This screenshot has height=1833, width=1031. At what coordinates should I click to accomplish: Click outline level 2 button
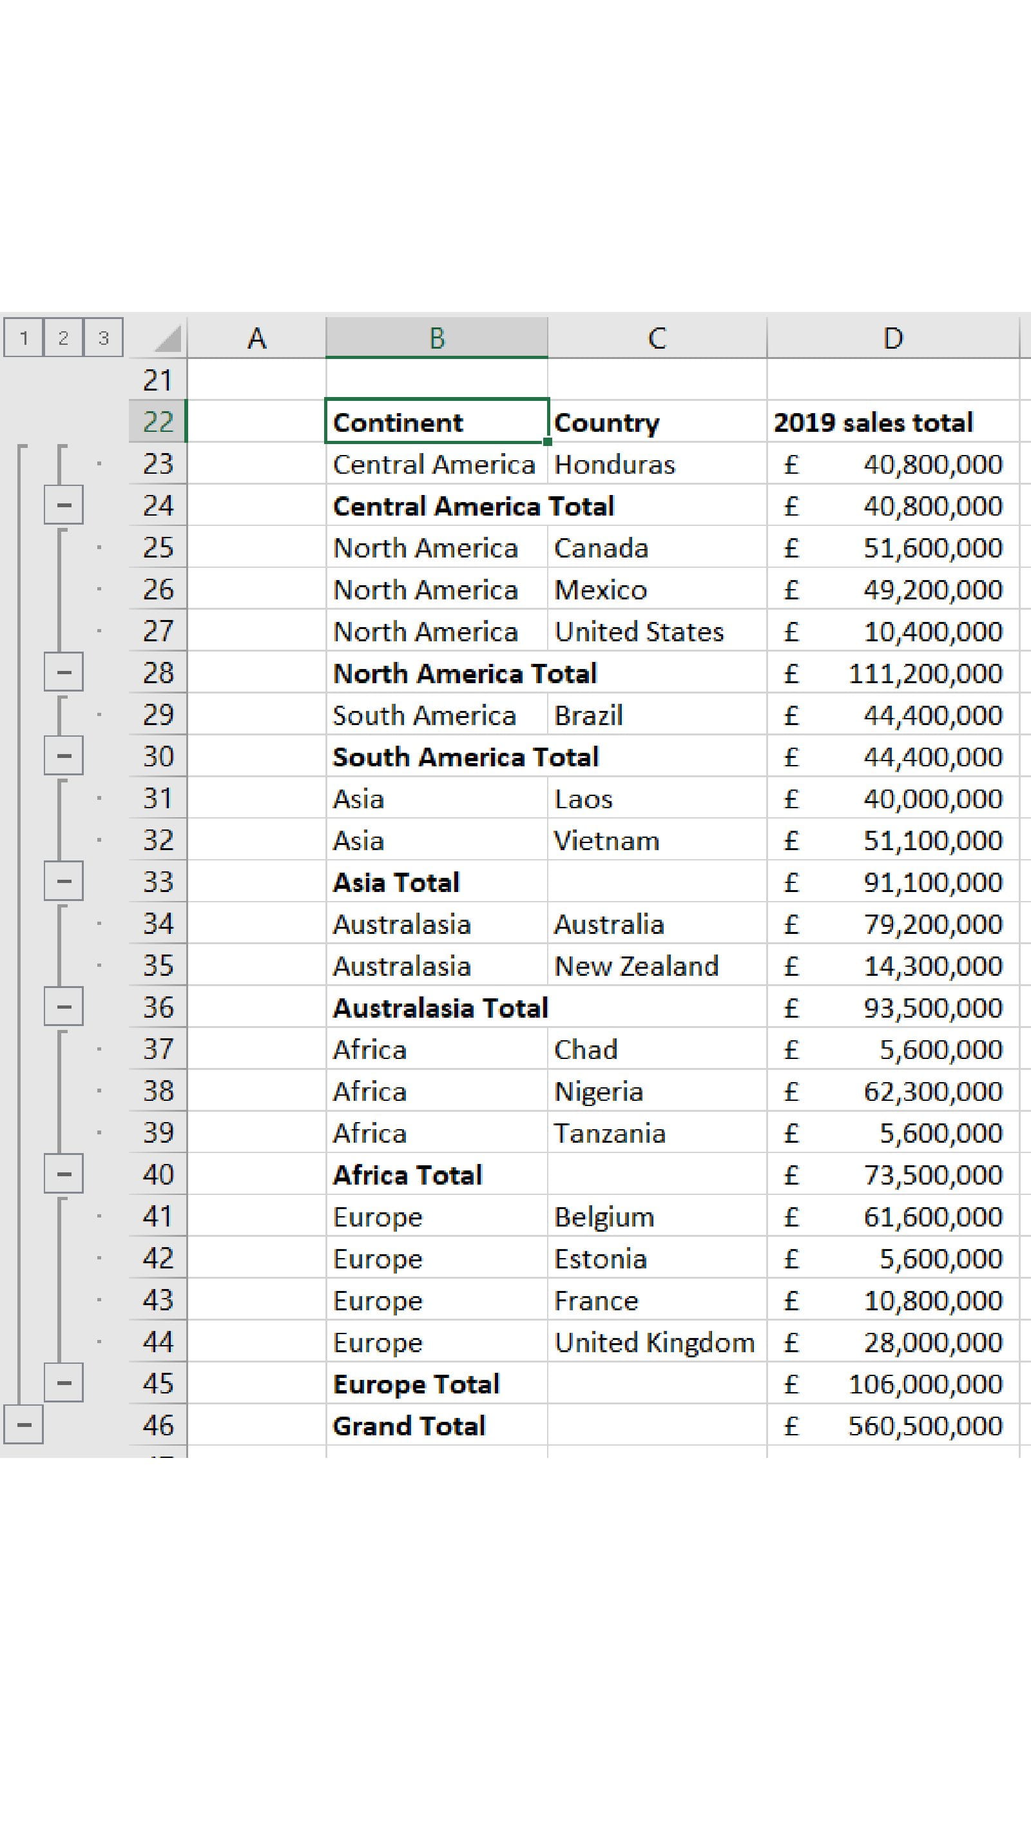coord(63,337)
